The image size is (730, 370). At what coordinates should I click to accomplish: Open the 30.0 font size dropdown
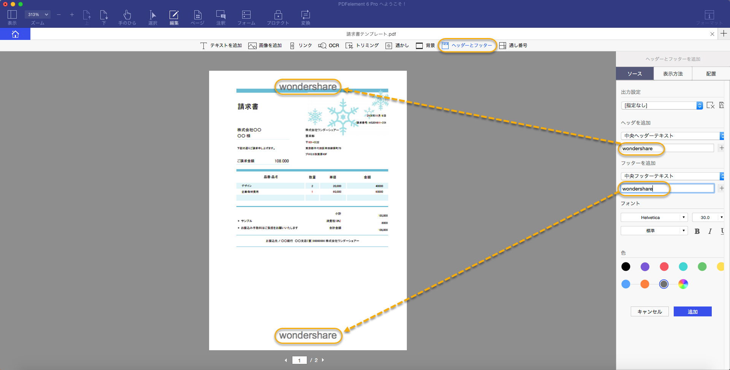click(708, 218)
